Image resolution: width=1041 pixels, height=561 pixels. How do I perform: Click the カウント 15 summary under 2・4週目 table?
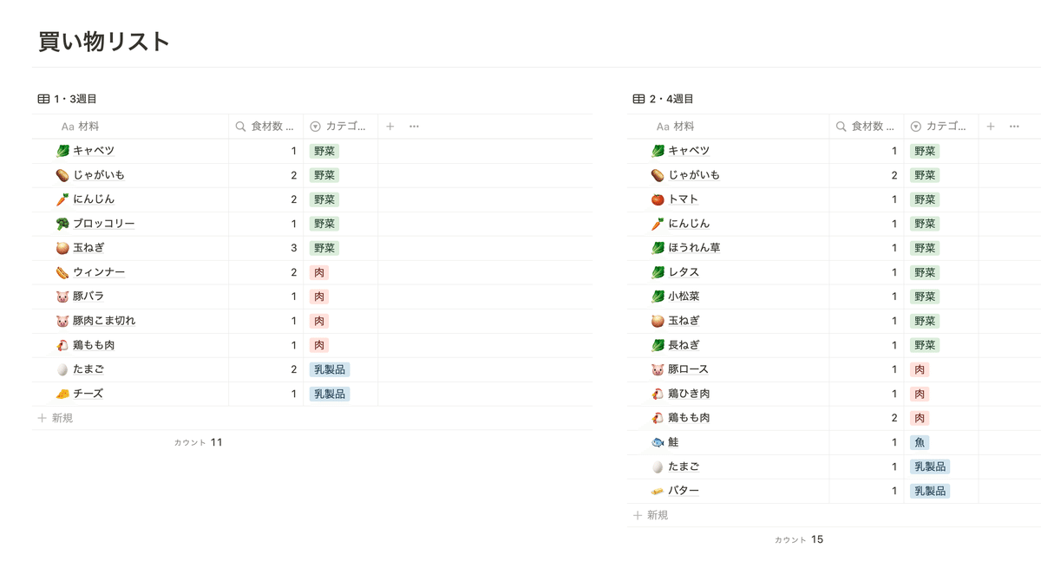pos(799,539)
